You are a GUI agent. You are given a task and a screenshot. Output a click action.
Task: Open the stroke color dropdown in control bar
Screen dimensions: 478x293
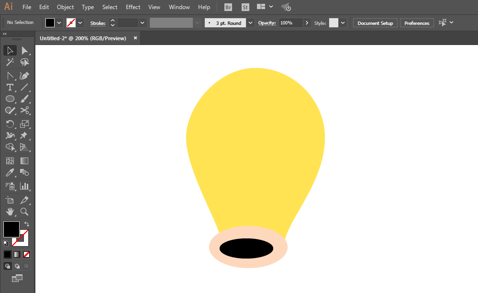click(x=80, y=23)
